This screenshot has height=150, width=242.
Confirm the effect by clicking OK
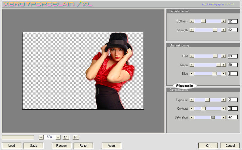tap(208, 146)
